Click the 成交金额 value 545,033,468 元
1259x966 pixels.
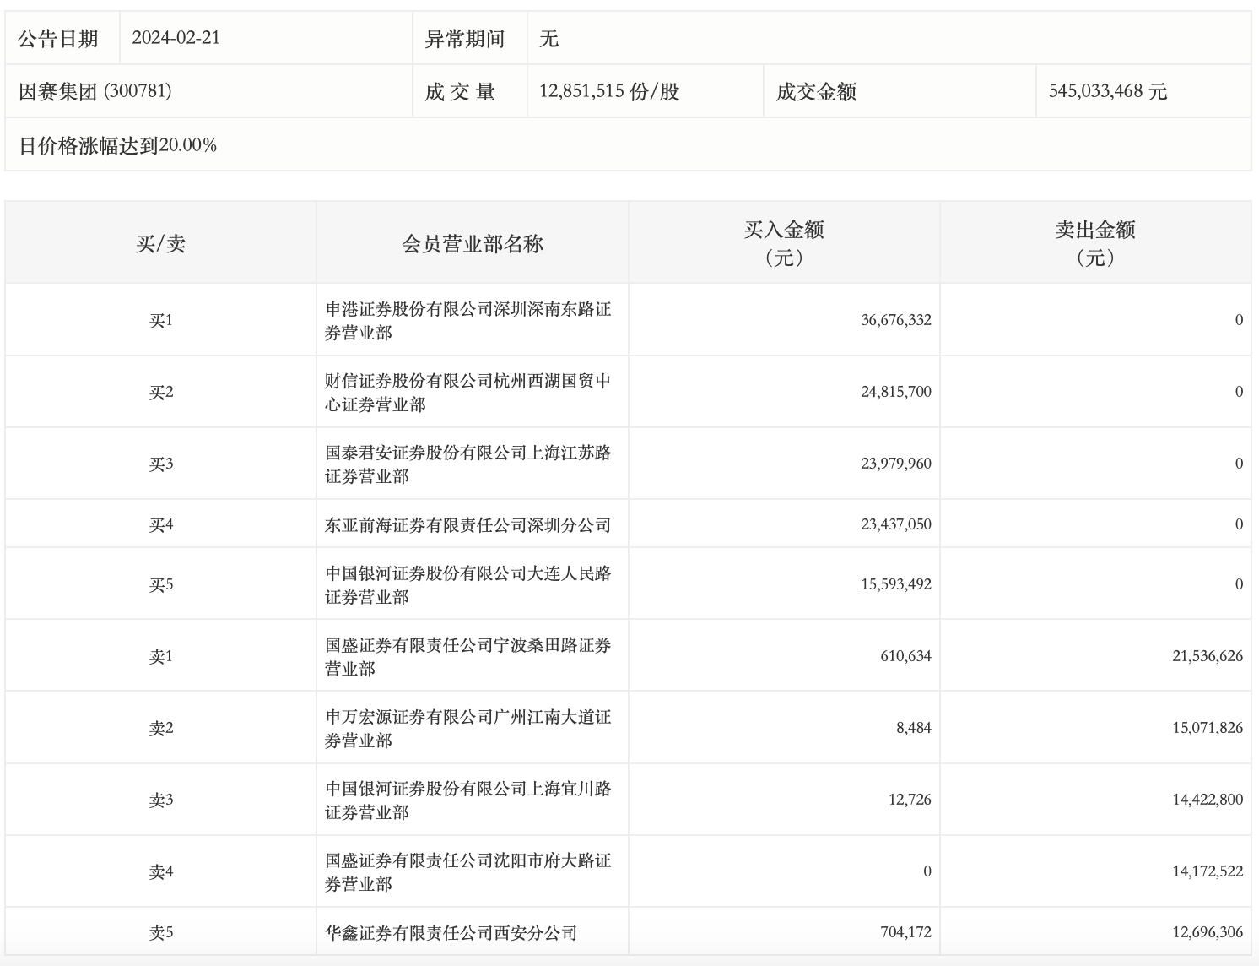pos(1107,91)
